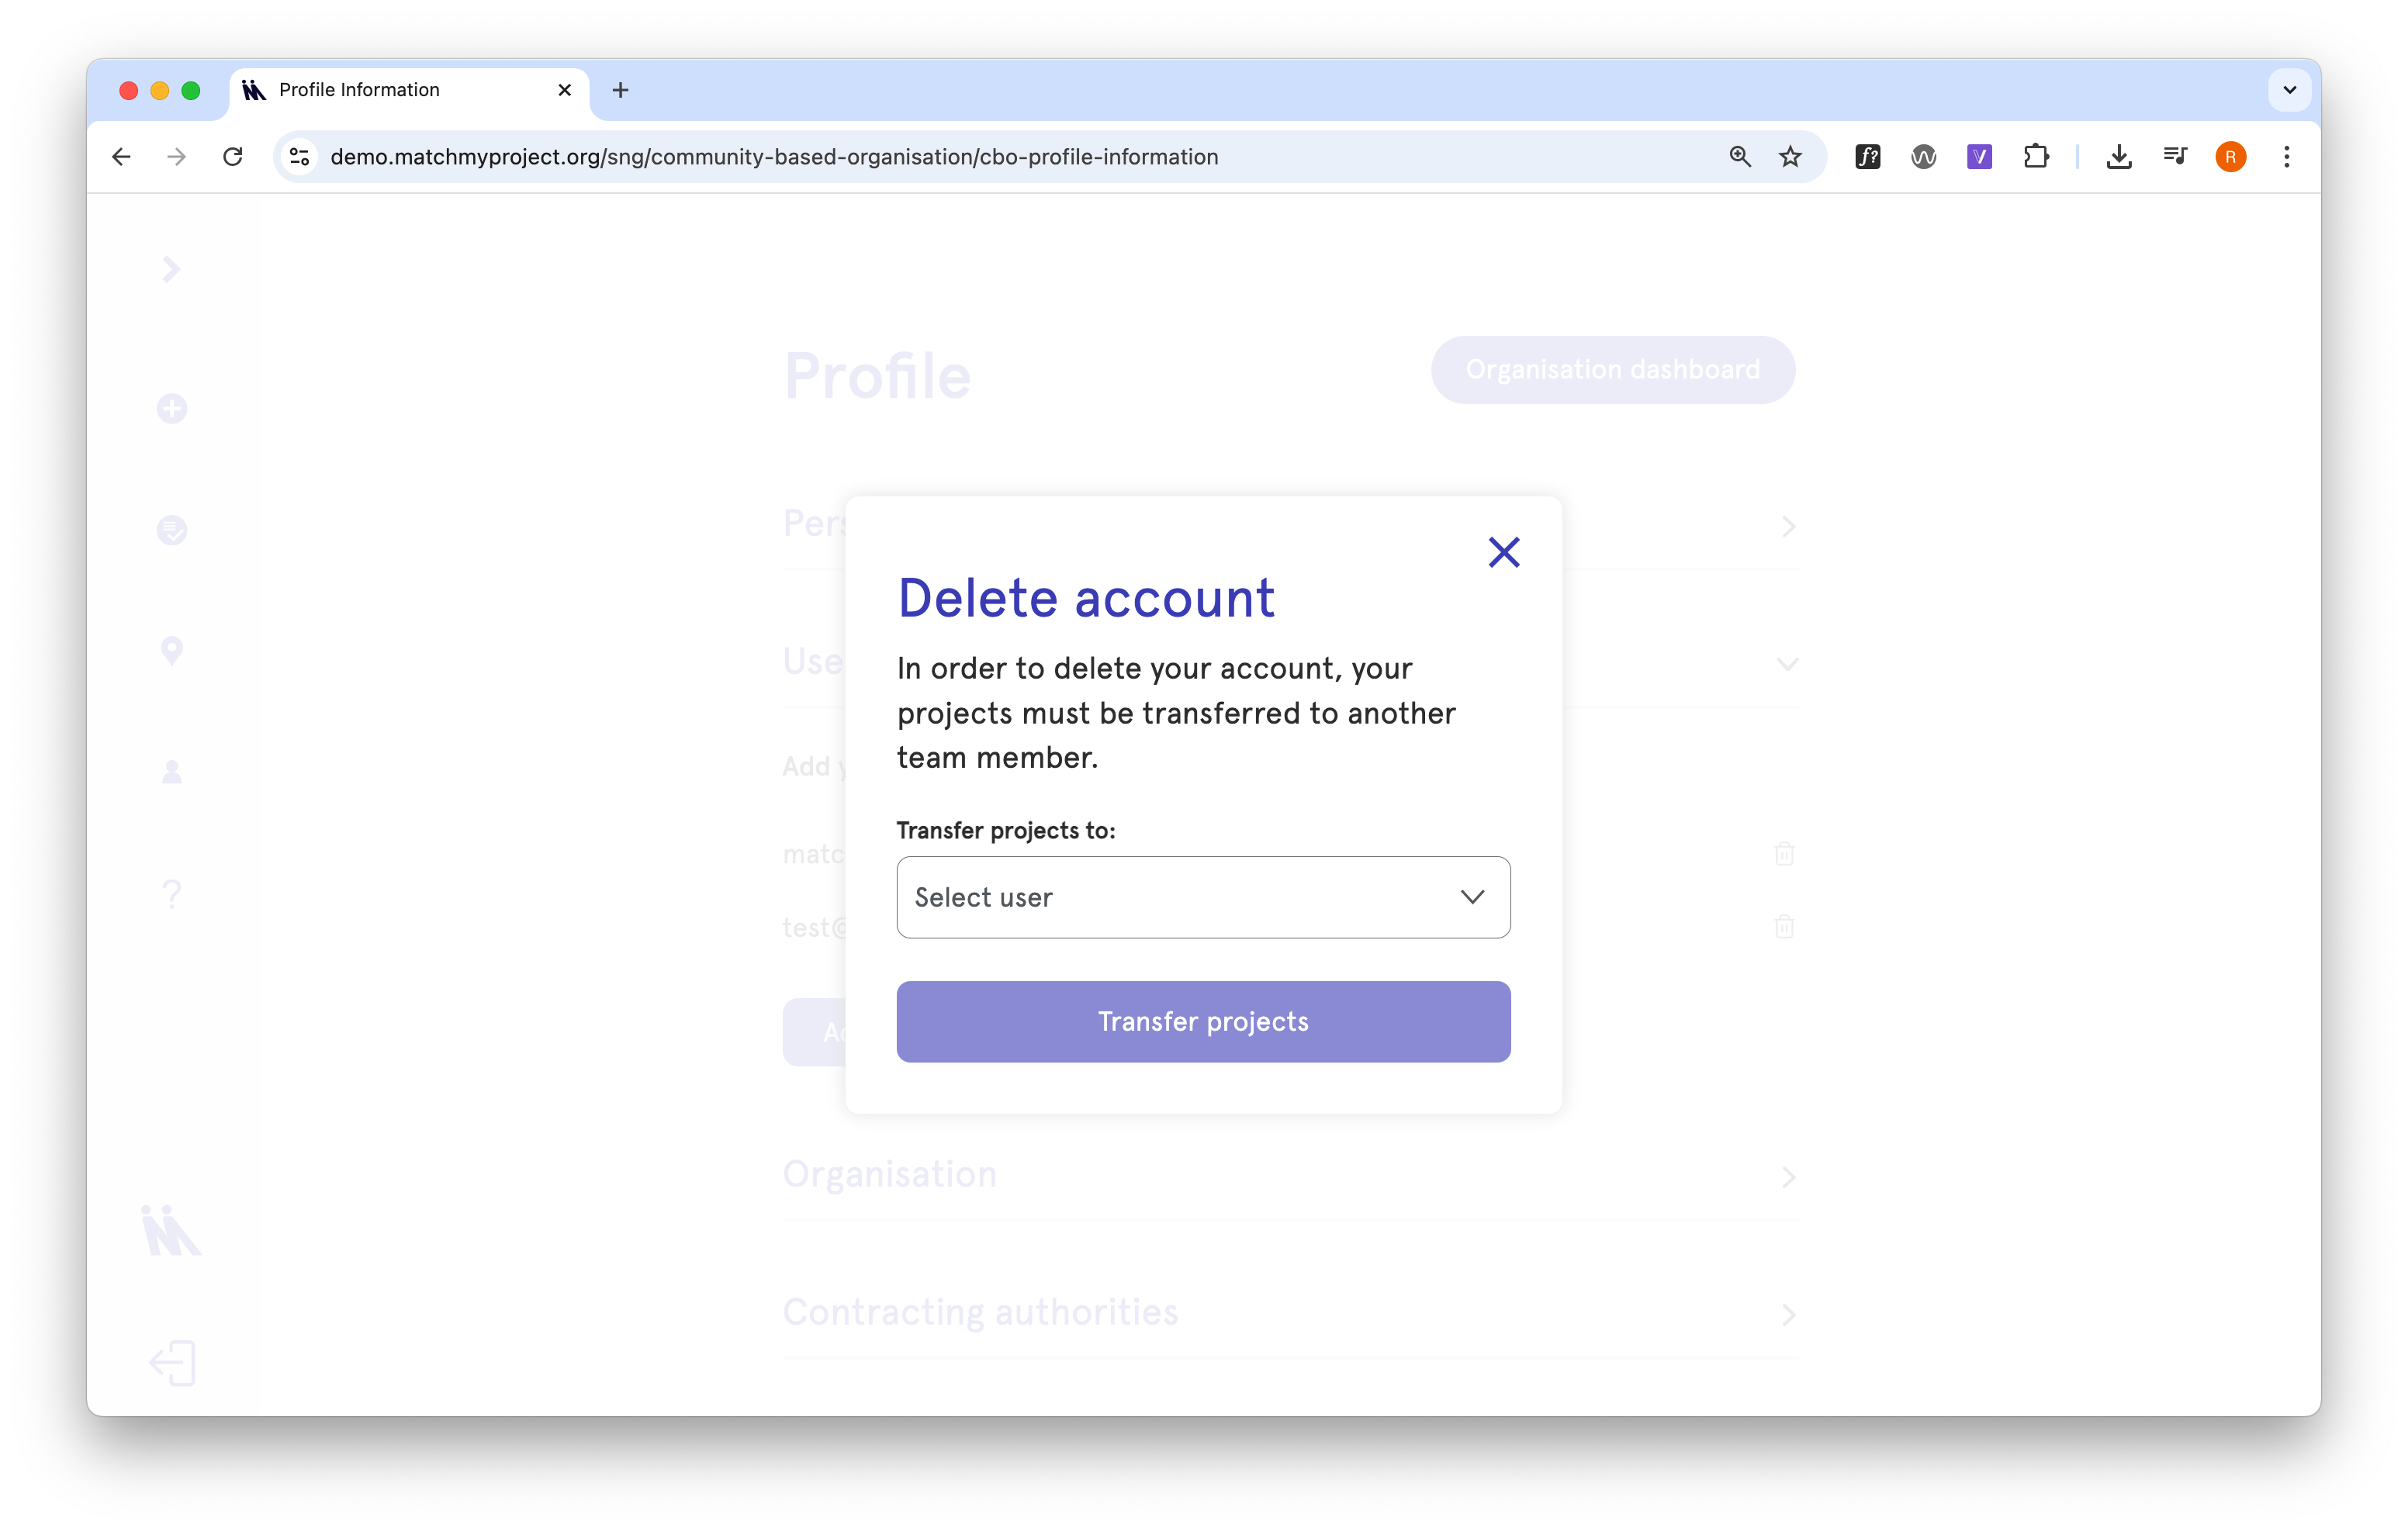Screen dimensions: 2408x1531
Task: Click the logout icon in the sidebar
Action: point(172,1363)
